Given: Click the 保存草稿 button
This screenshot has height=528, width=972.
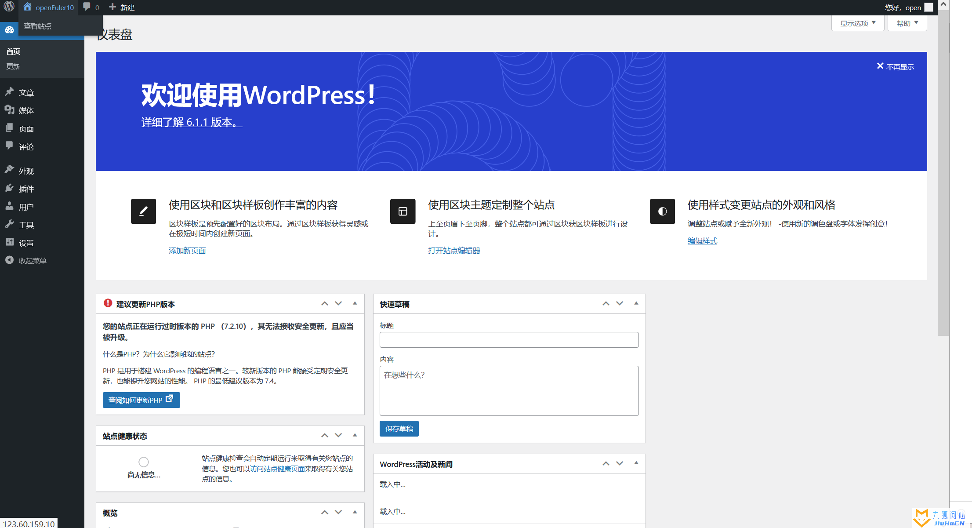Looking at the screenshot, I should (x=399, y=429).
